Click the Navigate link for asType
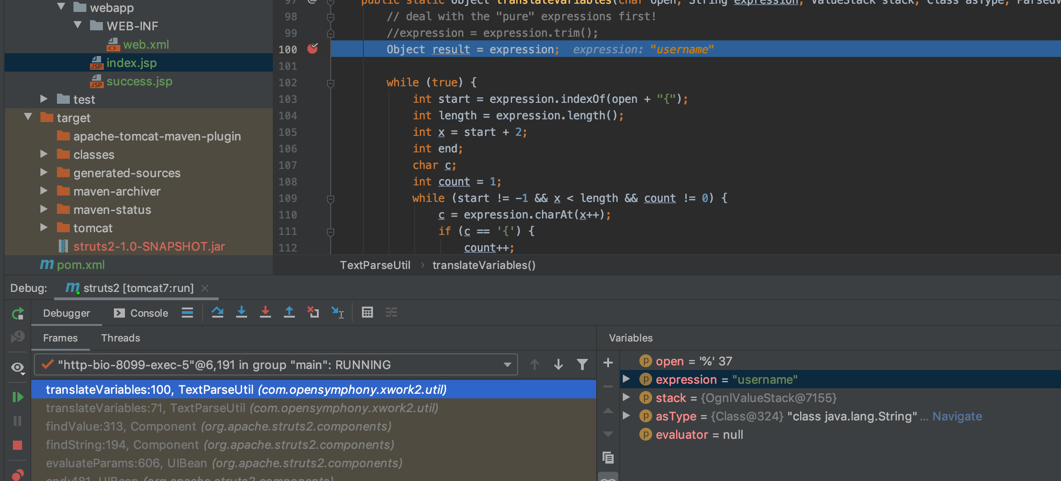Viewport: 1061px width, 481px height. point(957,416)
